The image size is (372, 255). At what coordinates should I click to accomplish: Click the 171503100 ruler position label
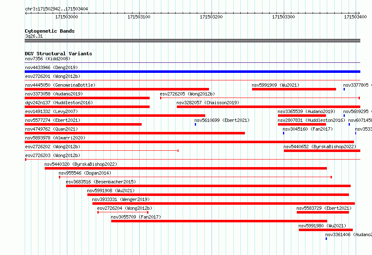pyautogui.click(x=139, y=17)
